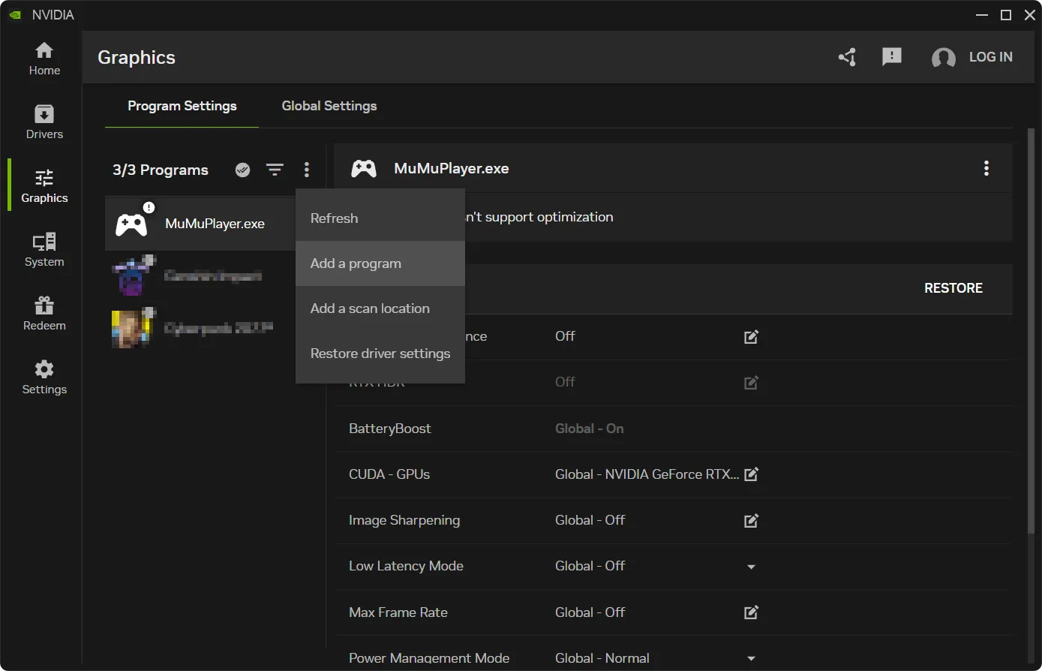Switch to the Global Settings tab

(x=329, y=106)
